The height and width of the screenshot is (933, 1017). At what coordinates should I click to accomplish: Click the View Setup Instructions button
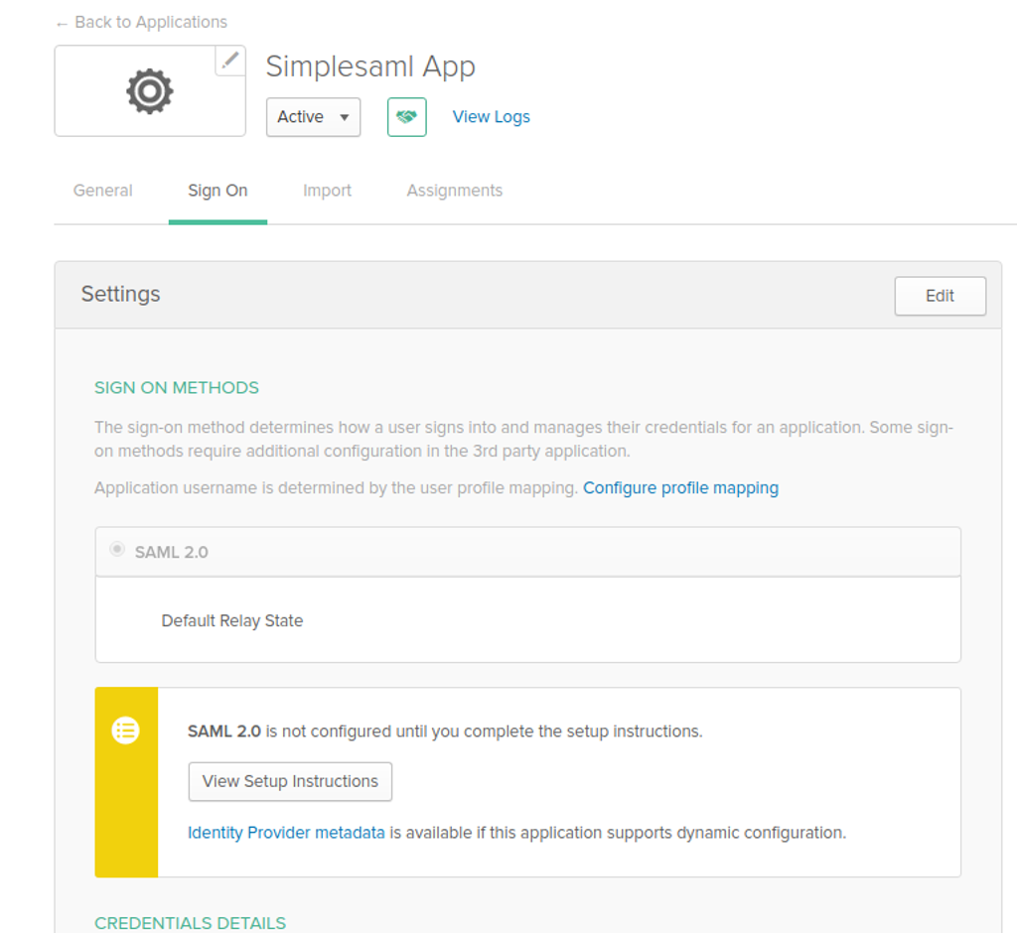[289, 781]
